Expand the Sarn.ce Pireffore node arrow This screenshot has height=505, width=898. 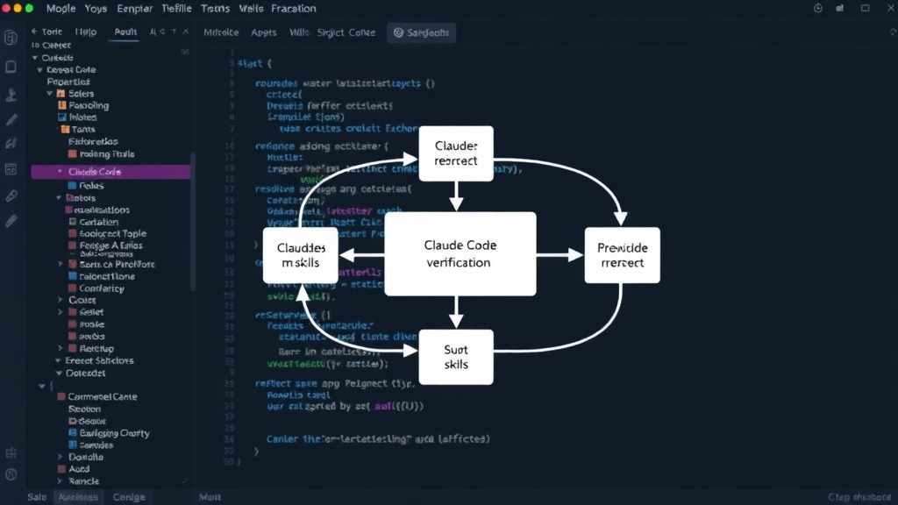click(x=61, y=264)
